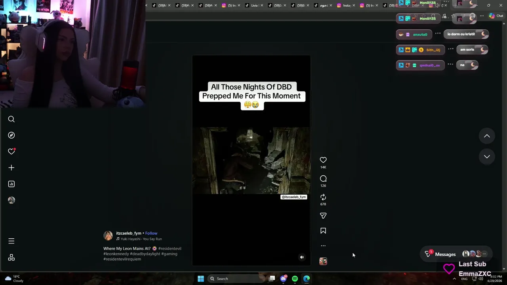Switch to the Livia browser tab
The image size is (507, 285).
point(253,5)
